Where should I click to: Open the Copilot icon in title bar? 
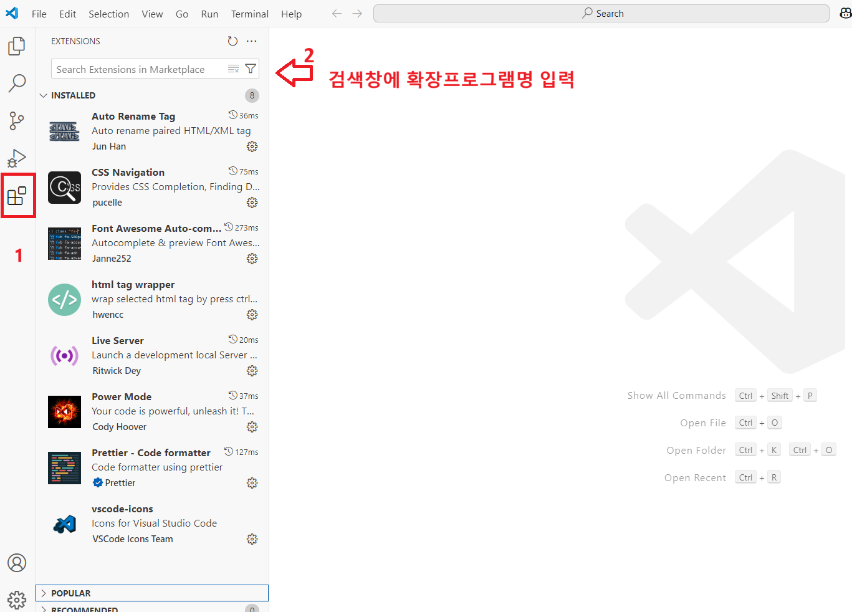point(846,13)
